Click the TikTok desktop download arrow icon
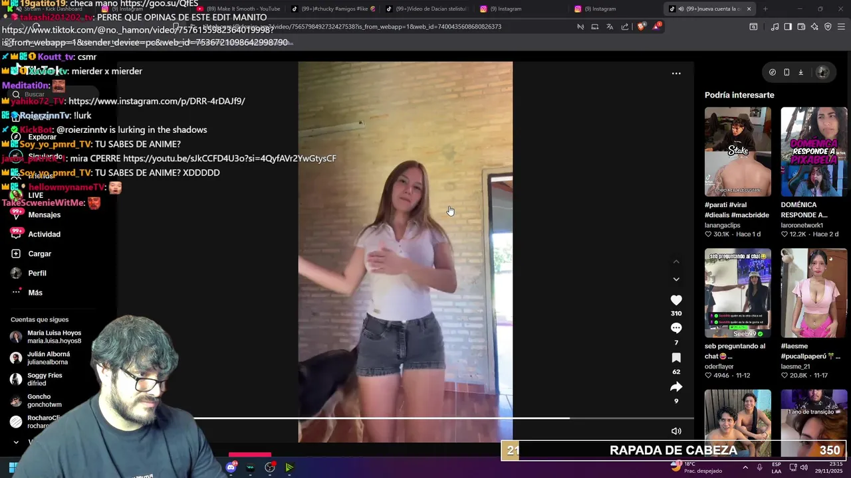This screenshot has height=478, width=851. 800,72
